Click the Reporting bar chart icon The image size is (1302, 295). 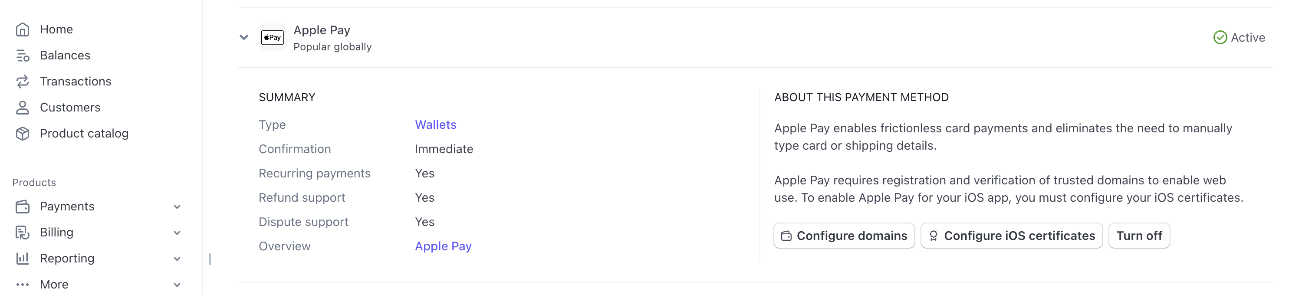22,259
